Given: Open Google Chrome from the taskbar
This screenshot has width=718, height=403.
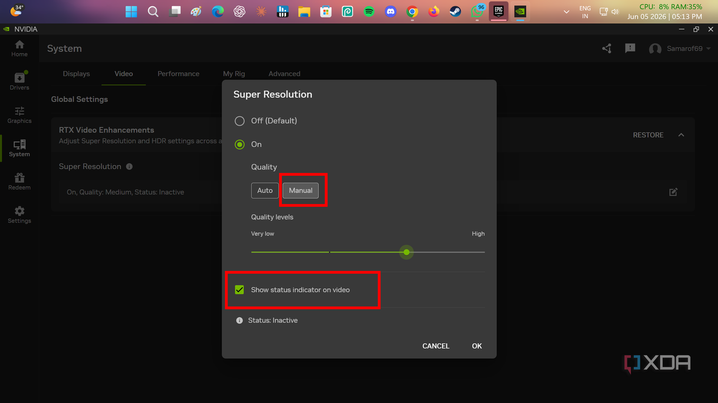Looking at the screenshot, I should [412, 11].
